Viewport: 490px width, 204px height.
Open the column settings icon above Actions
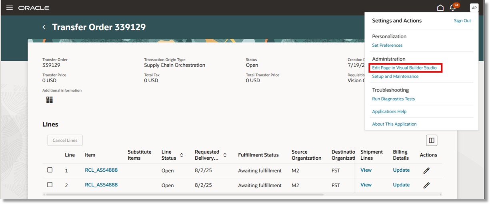pyautogui.click(x=432, y=140)
